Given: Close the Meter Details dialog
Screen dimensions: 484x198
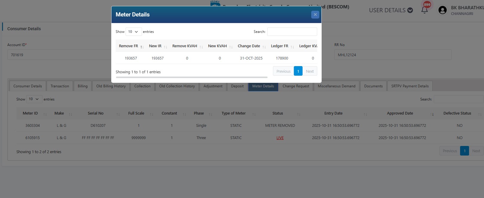Looking at the screenshot, I should [x=315, y=14].
